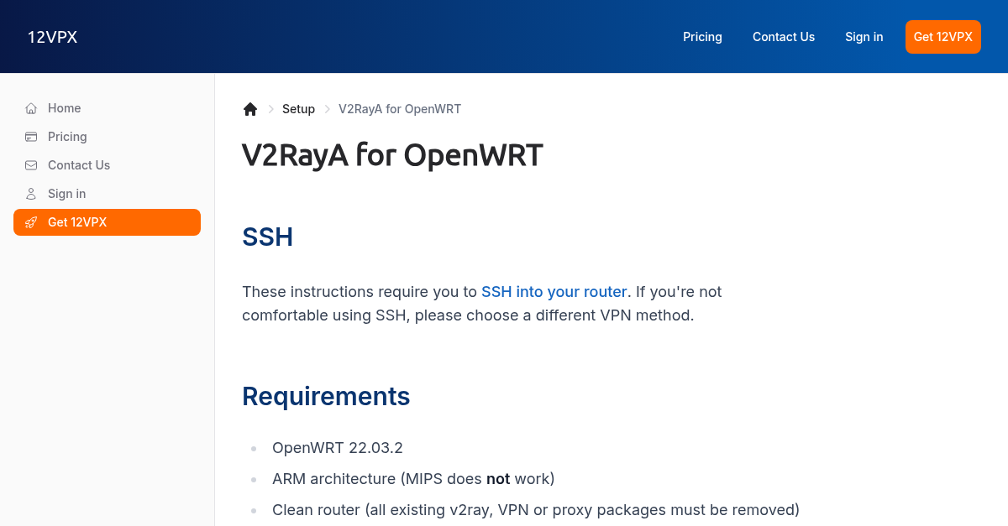Select Pricing in the top navigation
The image size is (1008, 526).
pyautogui.click(x=702, y=37)
